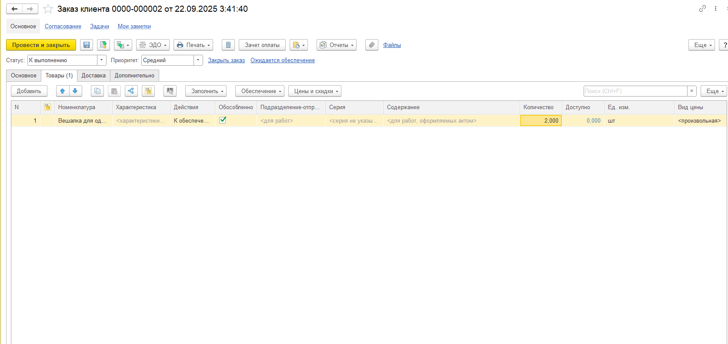Open the Приоритет dropdown list

click(x=198, y=60)
